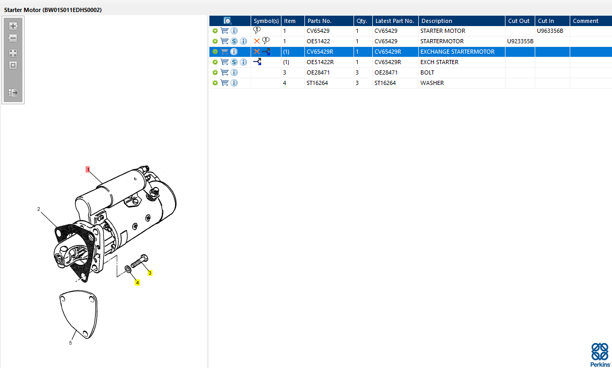Click the Perkins logo
Screen dimensions: 612x368
tap(600, 354)
